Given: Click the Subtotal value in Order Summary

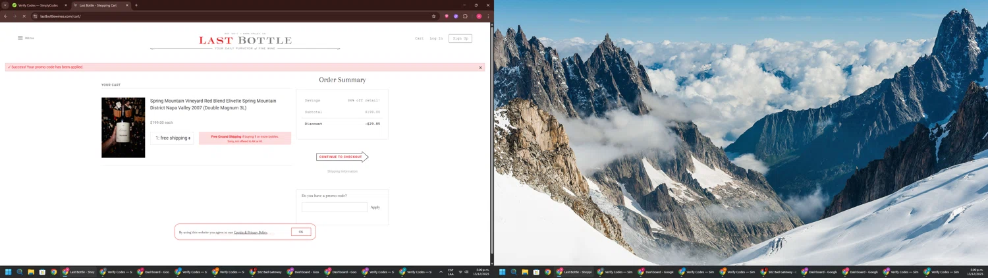Looking at the screenshot, I should pos(373,112).
